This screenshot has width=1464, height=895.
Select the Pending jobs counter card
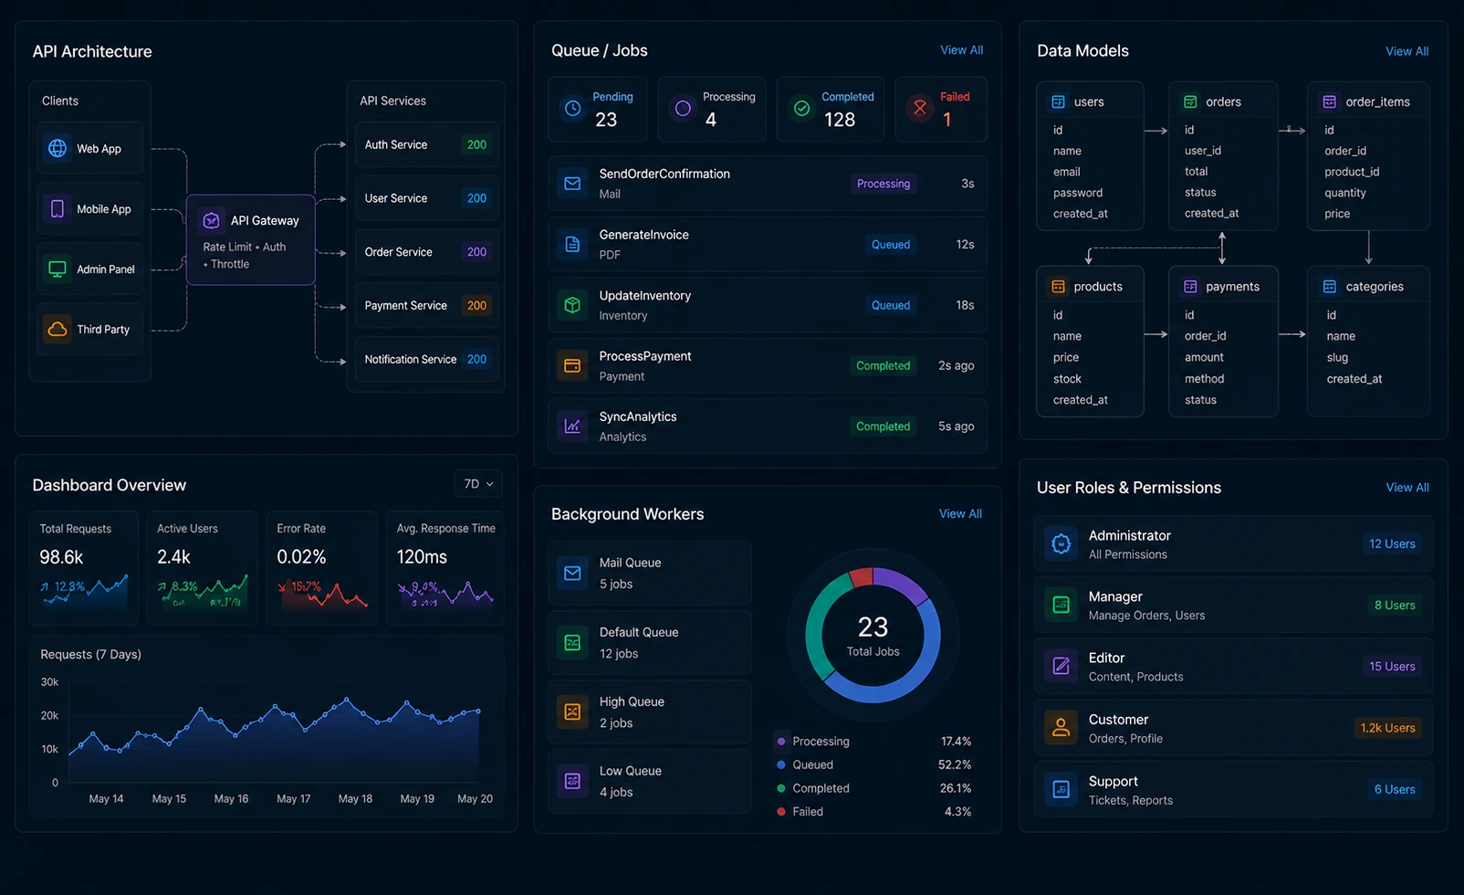(598, 110)
